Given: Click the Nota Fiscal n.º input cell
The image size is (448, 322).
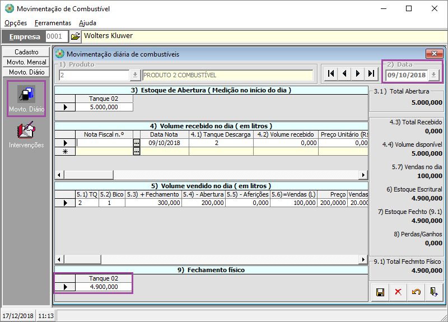Looking at the screenshot, I should [104, 143].
